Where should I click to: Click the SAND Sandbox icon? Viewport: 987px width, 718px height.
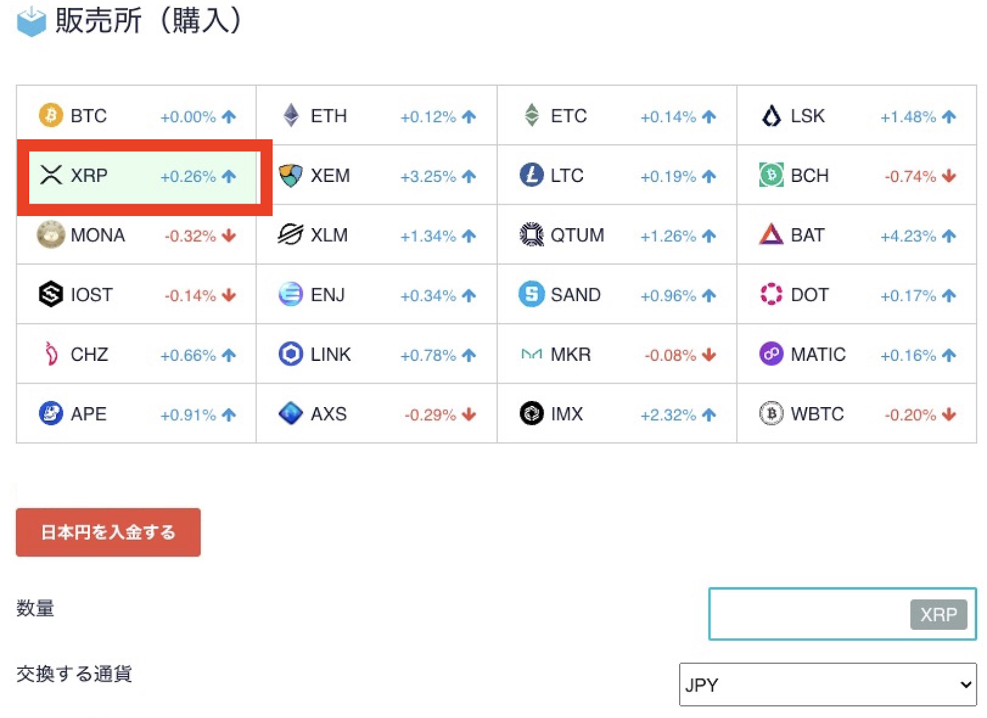pos(531,294)
